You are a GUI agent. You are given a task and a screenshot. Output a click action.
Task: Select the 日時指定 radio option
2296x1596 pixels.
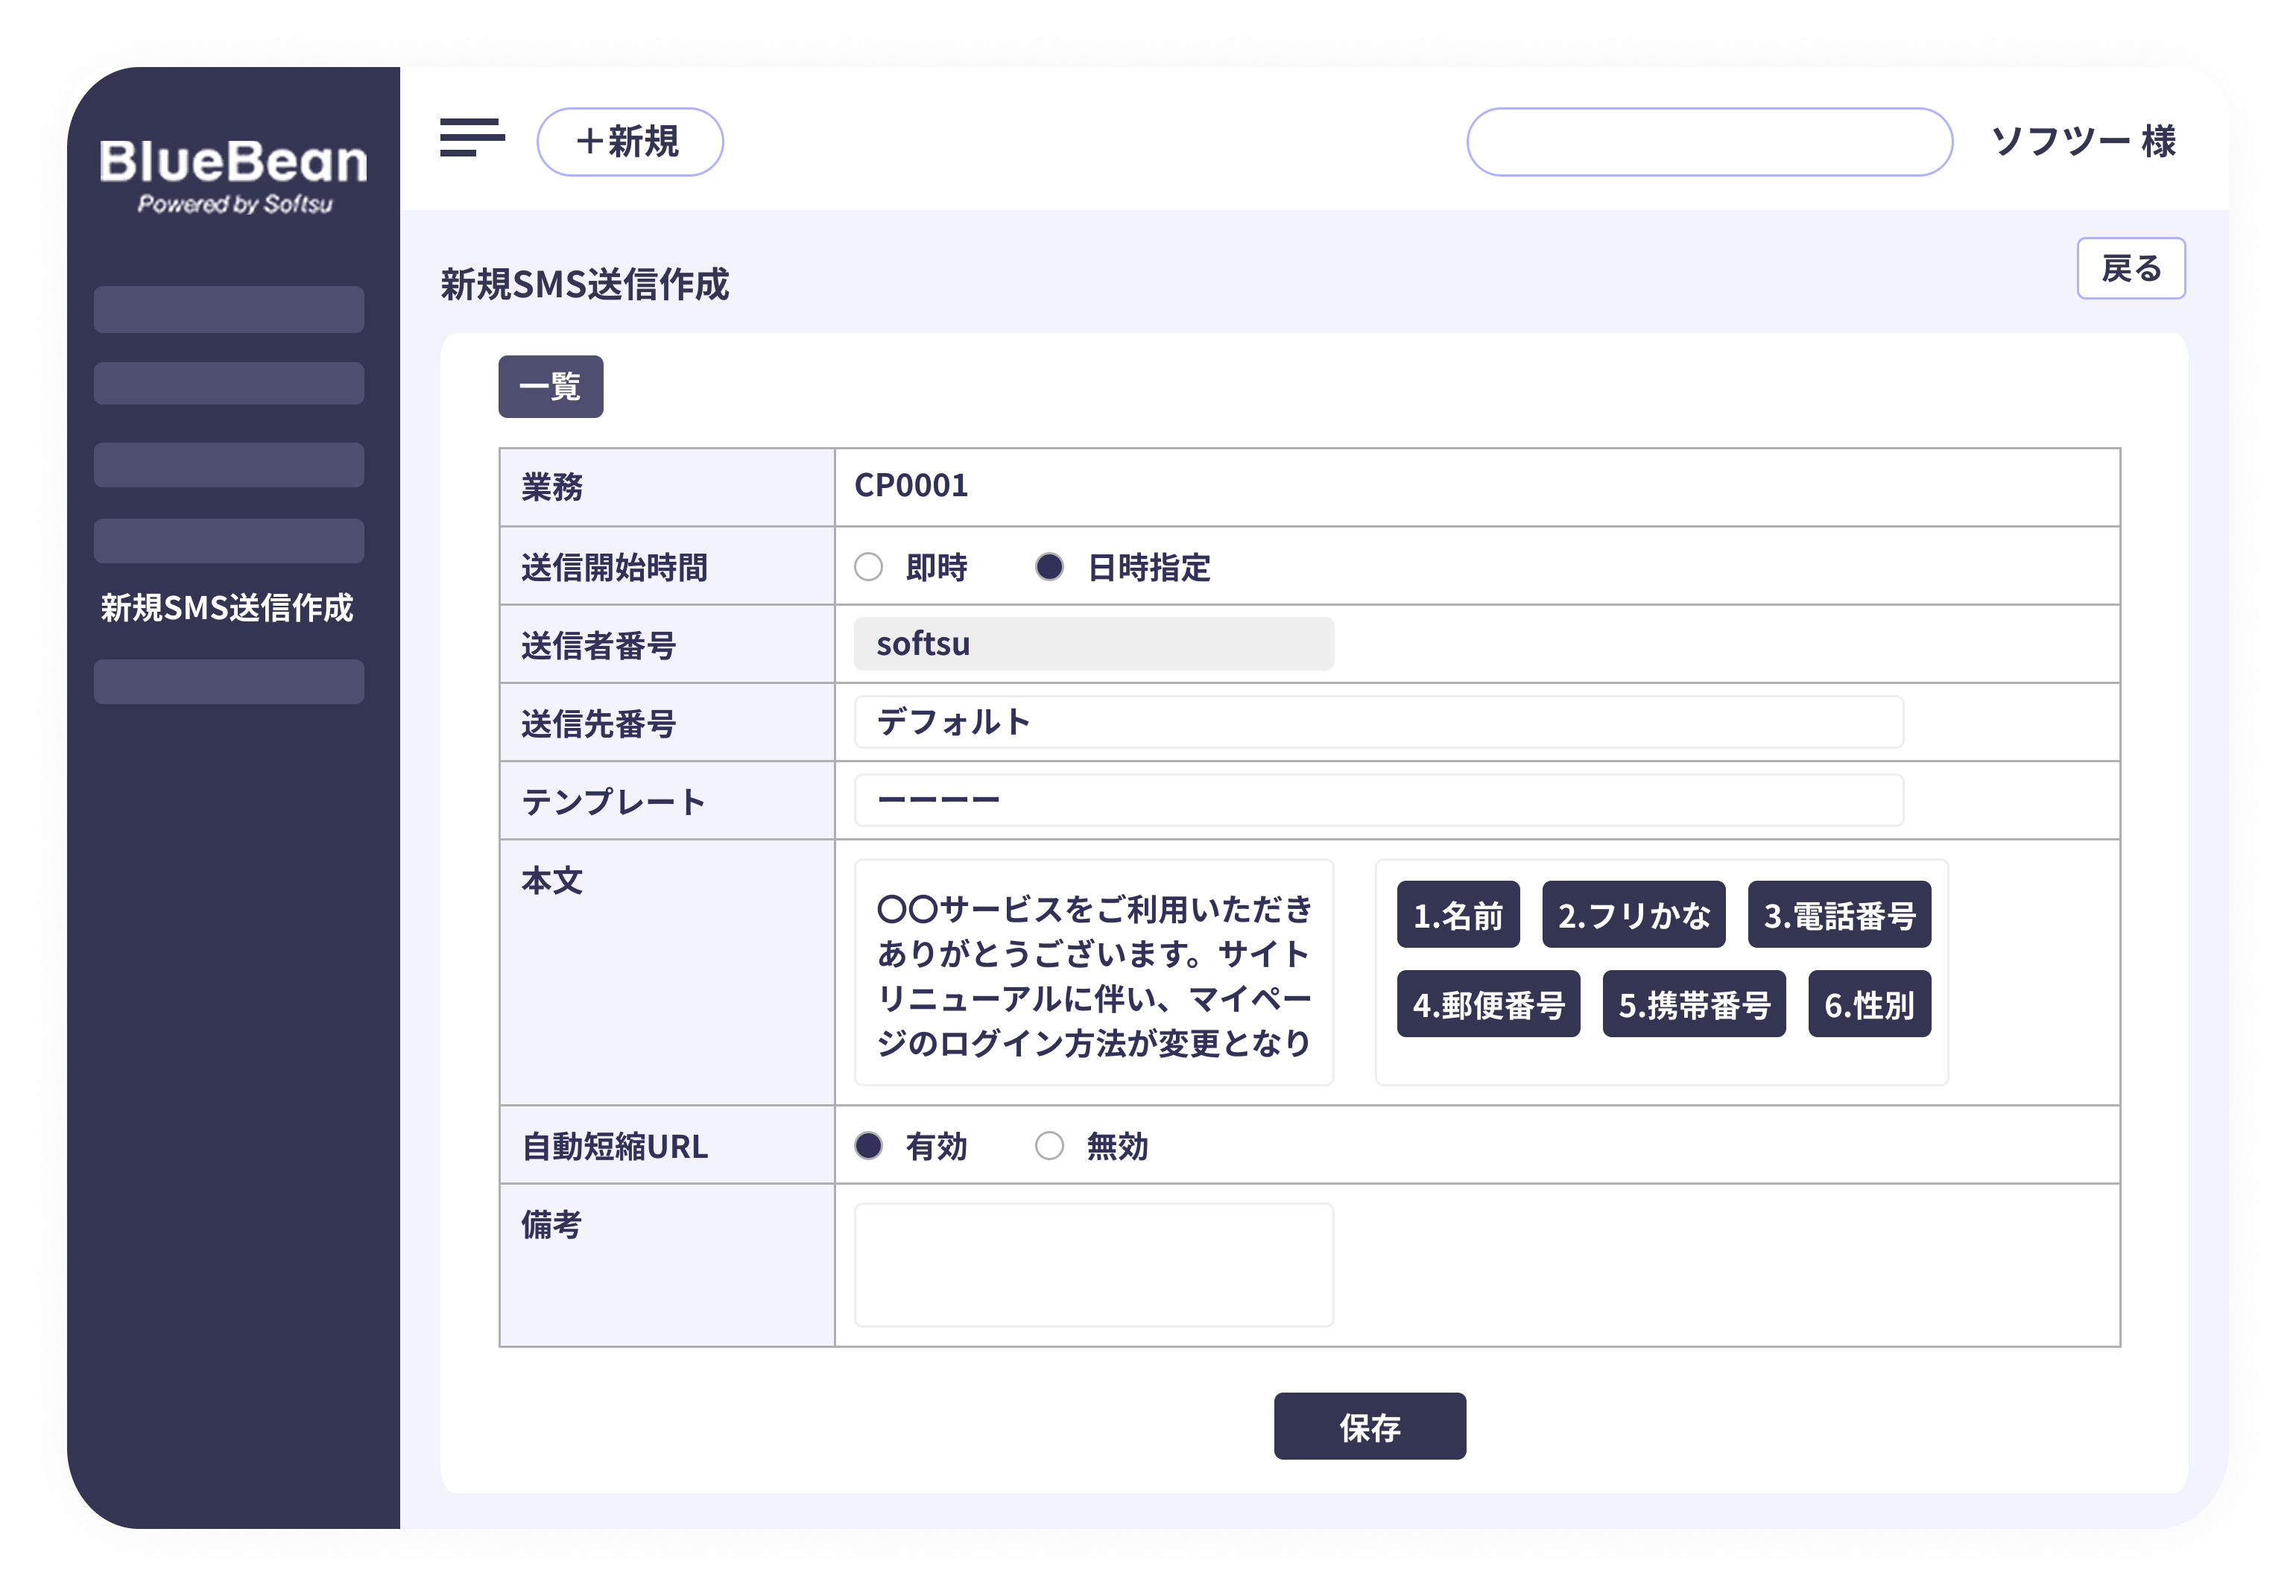point(1049,567)
